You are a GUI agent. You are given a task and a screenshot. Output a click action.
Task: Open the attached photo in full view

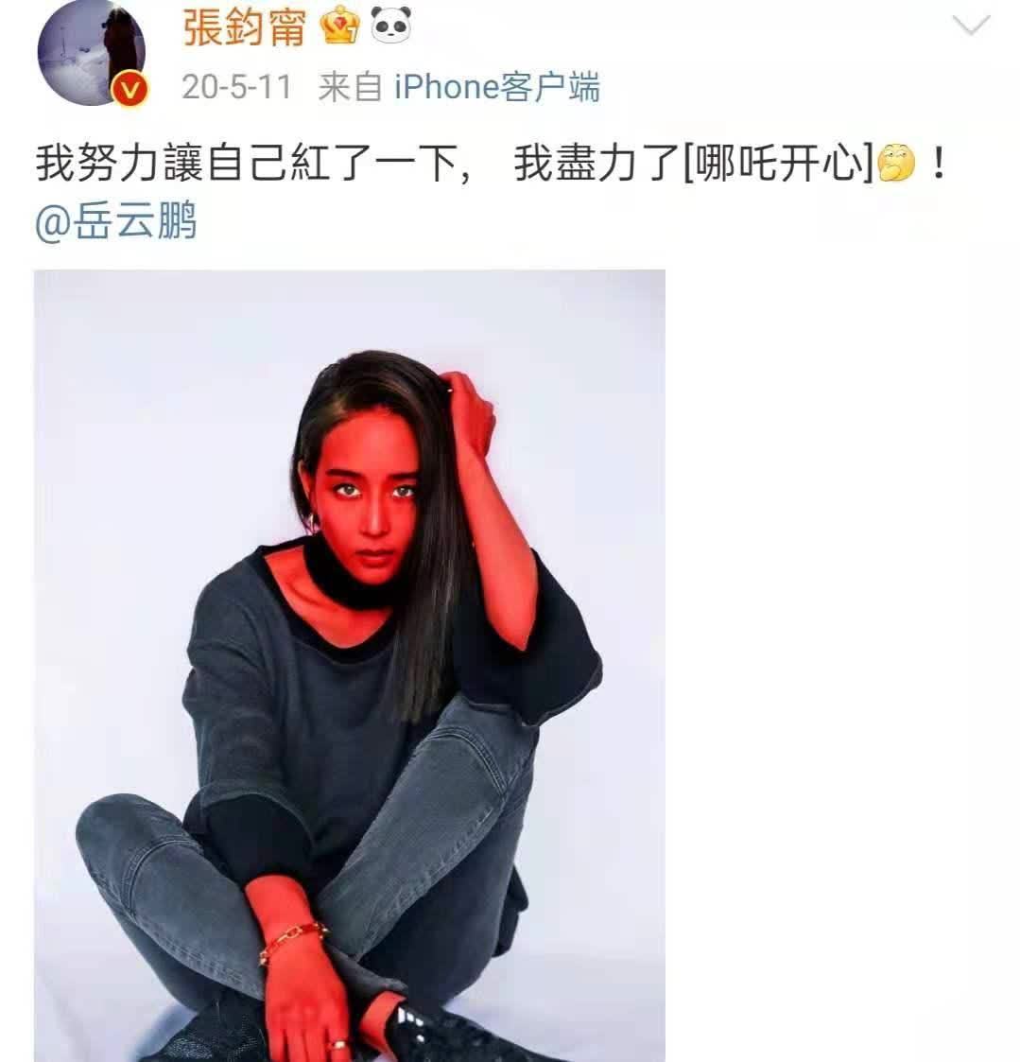click(350, 666)
